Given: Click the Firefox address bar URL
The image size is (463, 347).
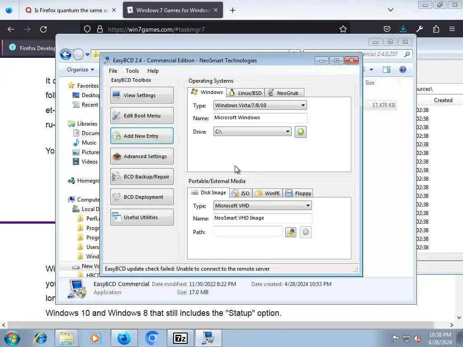Looking at the screenshot, I should pos(156,29).
